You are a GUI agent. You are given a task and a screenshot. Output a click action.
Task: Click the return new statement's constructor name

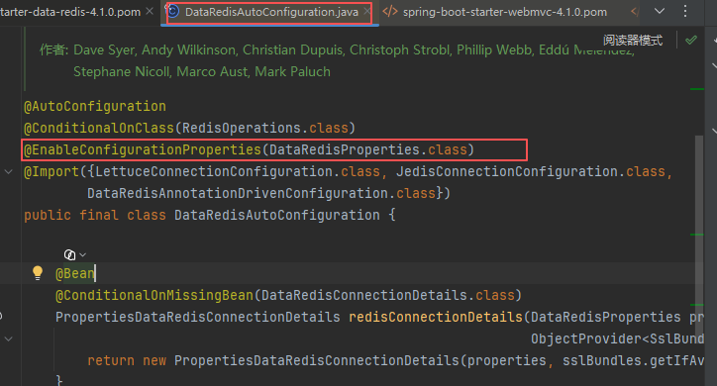pyautogui.click(x=317, y=360)
